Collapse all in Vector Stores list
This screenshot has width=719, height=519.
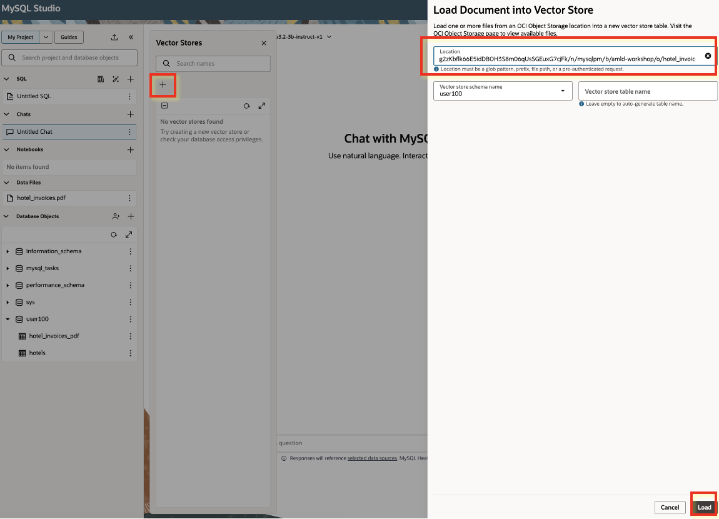[164, 106]
